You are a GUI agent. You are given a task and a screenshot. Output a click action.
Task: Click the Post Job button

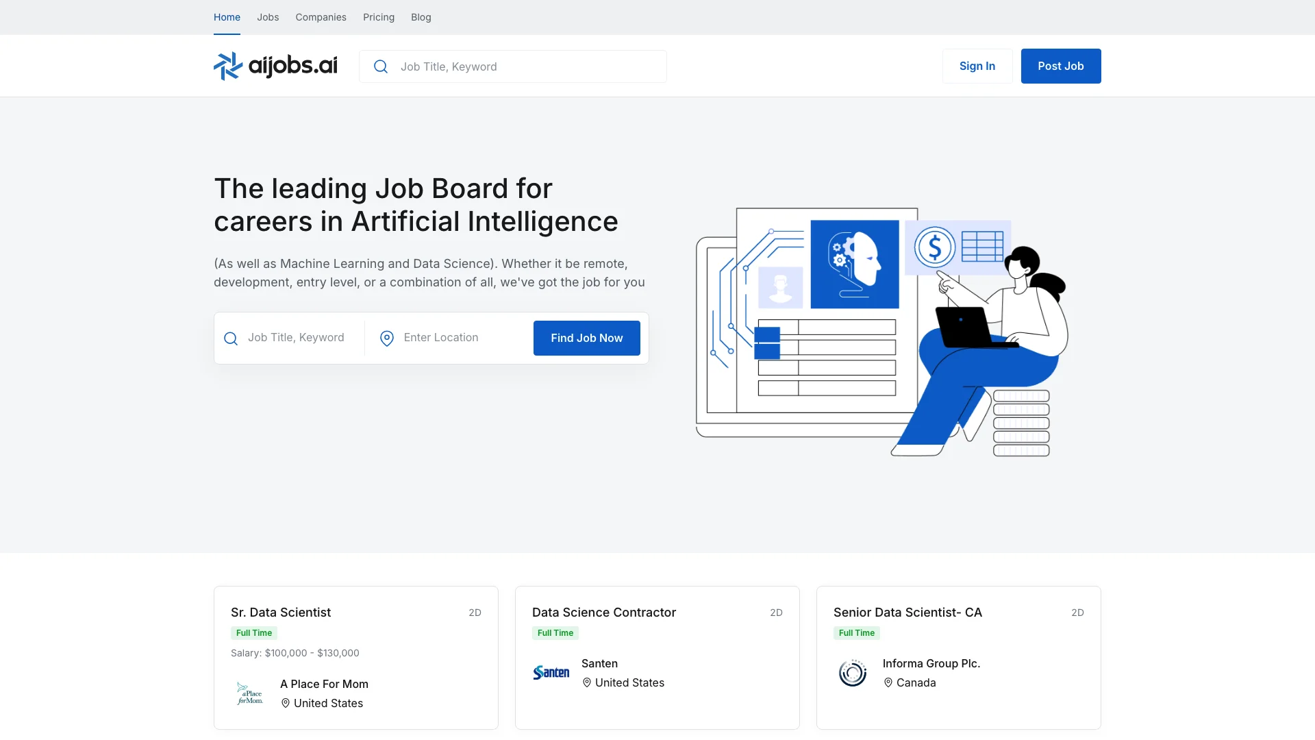[x=1060, y=65]
